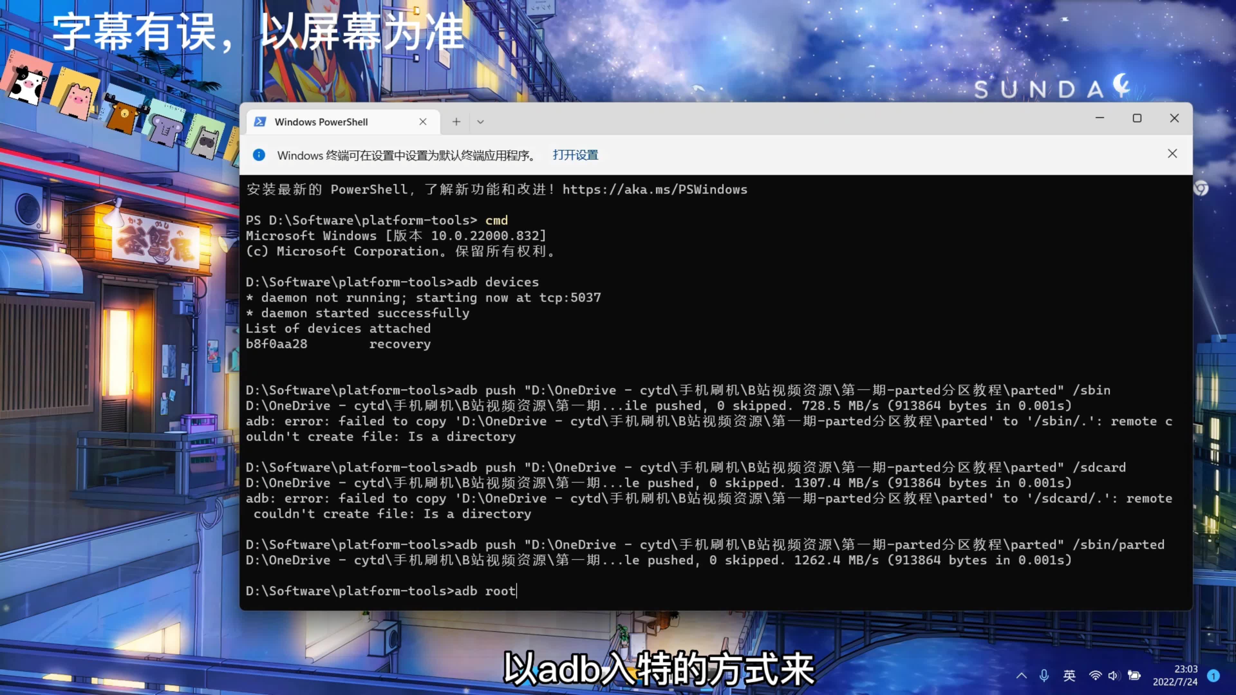Click the 'b8f0aa28 recovery' device line
The width and height of the screenshot is (1236, 695).
[x=338, y=344]
